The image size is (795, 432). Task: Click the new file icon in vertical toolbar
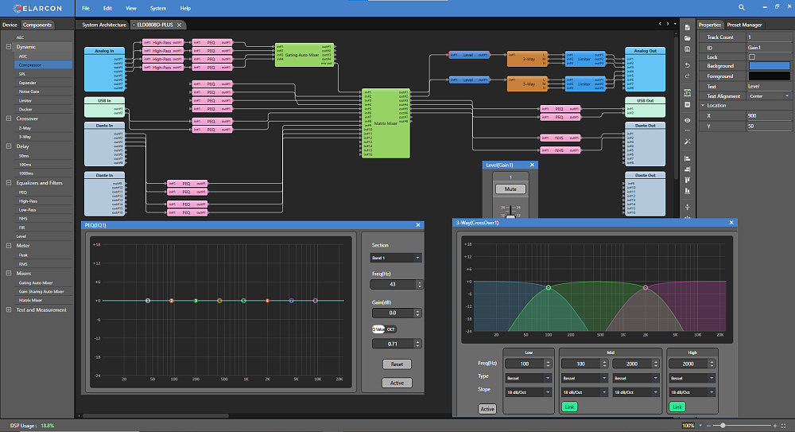(688, 27)
